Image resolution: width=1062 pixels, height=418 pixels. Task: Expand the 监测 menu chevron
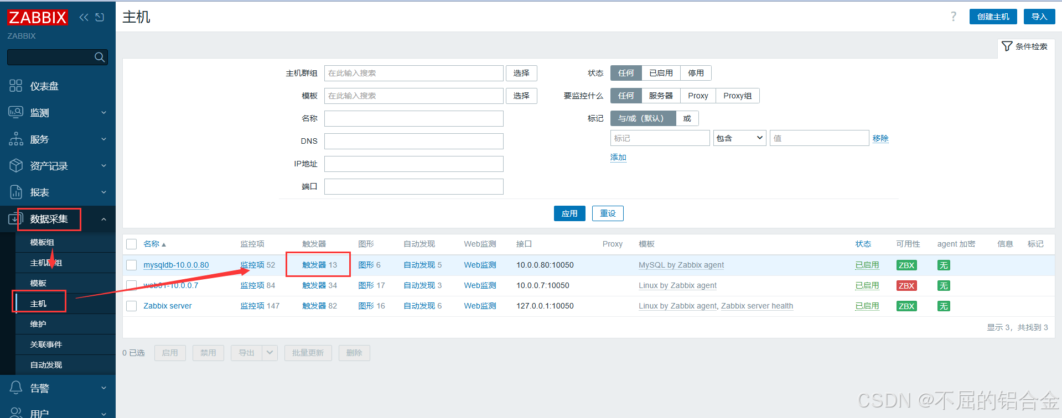[103, 113]
